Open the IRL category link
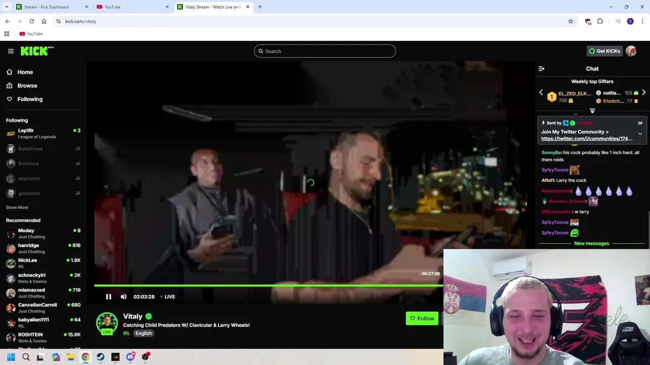This screenshot has width=650, height=365. click(x=126, y=333)
